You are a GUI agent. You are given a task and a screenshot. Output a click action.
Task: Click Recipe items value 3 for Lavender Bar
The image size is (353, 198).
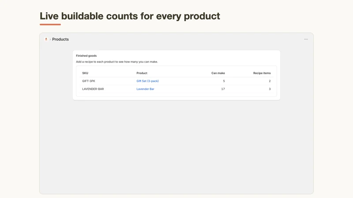(270, 89)
